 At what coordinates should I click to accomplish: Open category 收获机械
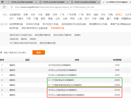(x=14, y=28)
